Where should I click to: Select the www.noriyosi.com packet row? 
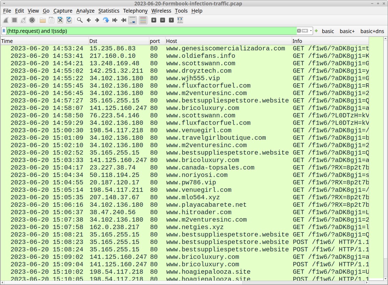185,175
